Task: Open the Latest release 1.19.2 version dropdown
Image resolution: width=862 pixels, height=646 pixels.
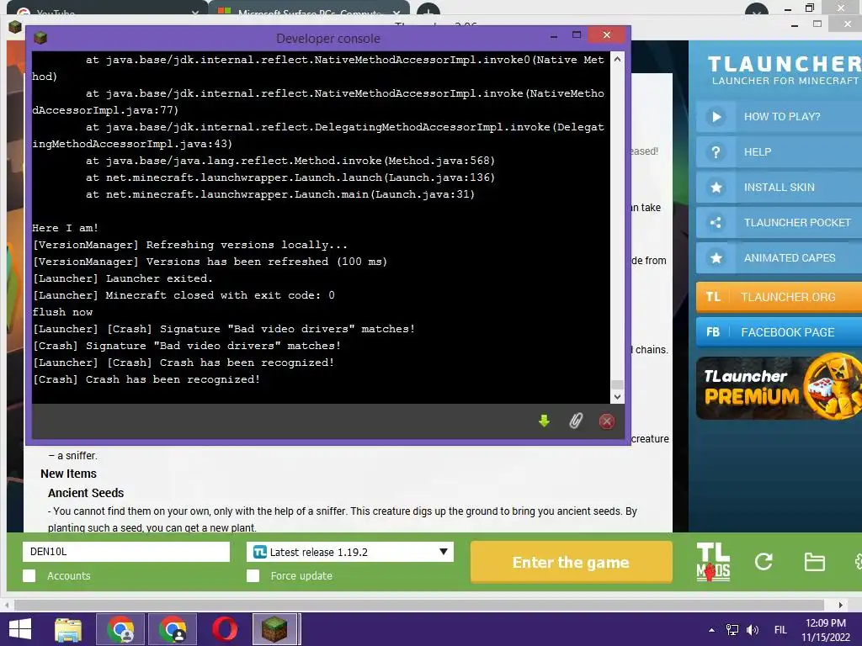Action: [350, 552]
